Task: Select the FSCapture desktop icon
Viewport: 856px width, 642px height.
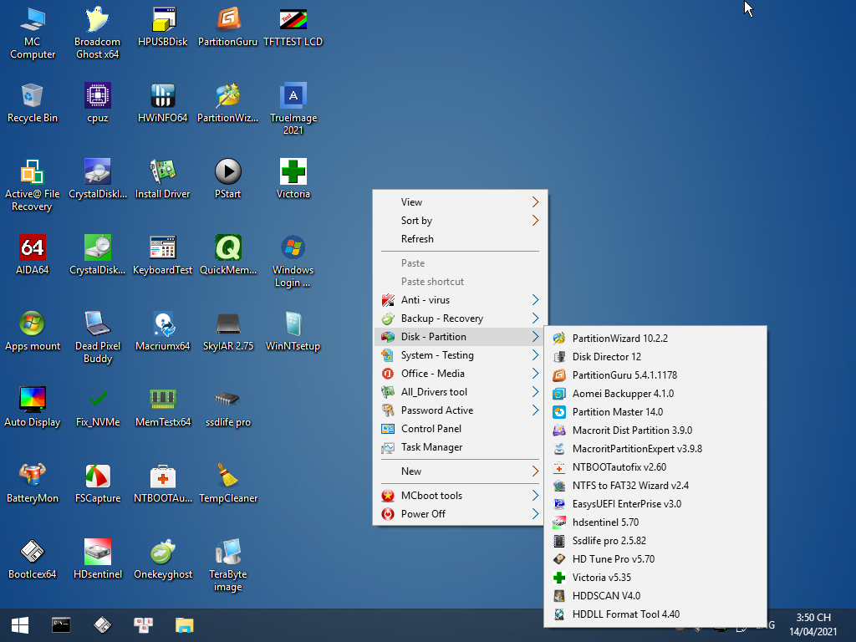Action: point(97,483)
